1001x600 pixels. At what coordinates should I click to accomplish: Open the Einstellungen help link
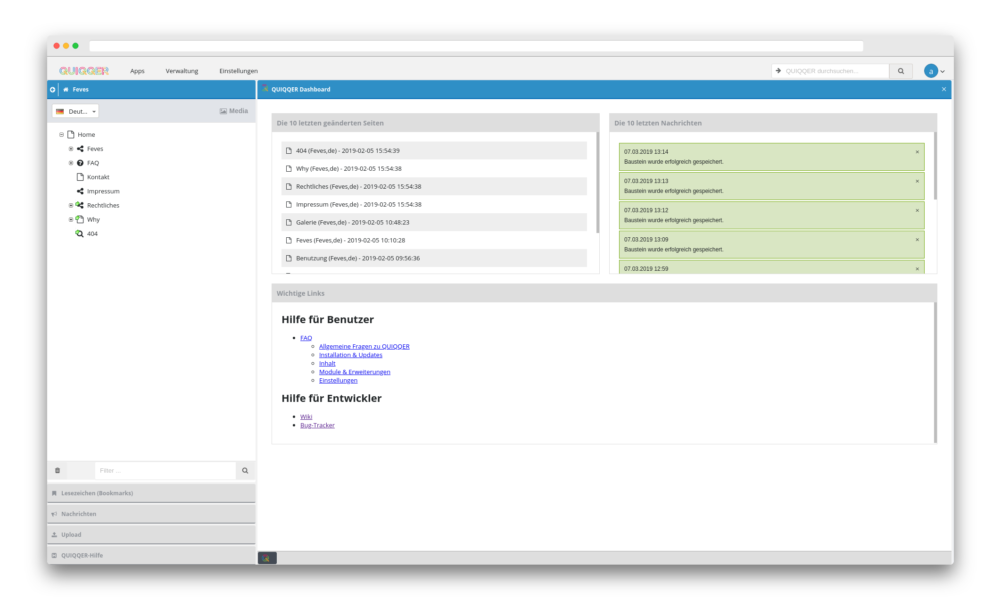[338, 380]
